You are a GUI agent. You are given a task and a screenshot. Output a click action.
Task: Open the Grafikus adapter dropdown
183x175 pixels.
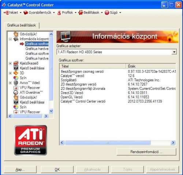click(x=174, y=52)
